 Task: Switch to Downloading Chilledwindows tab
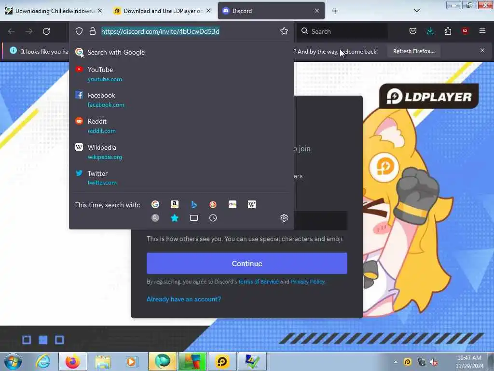pos(54,11)
